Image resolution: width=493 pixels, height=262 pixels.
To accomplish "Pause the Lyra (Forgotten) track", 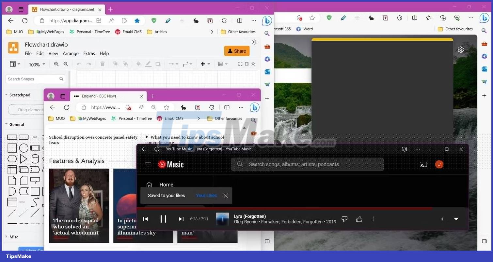I will 163,219.
